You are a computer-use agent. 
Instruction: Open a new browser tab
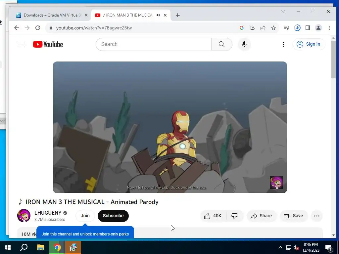point(178,15)
